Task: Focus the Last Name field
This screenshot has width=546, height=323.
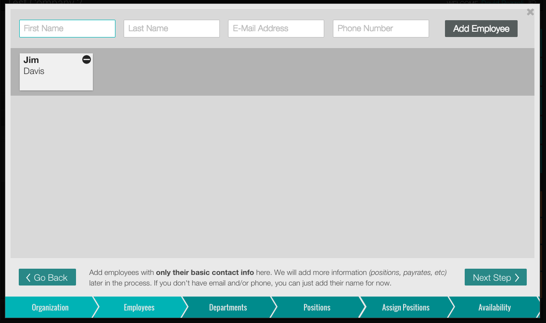Action: click(172, 28)
